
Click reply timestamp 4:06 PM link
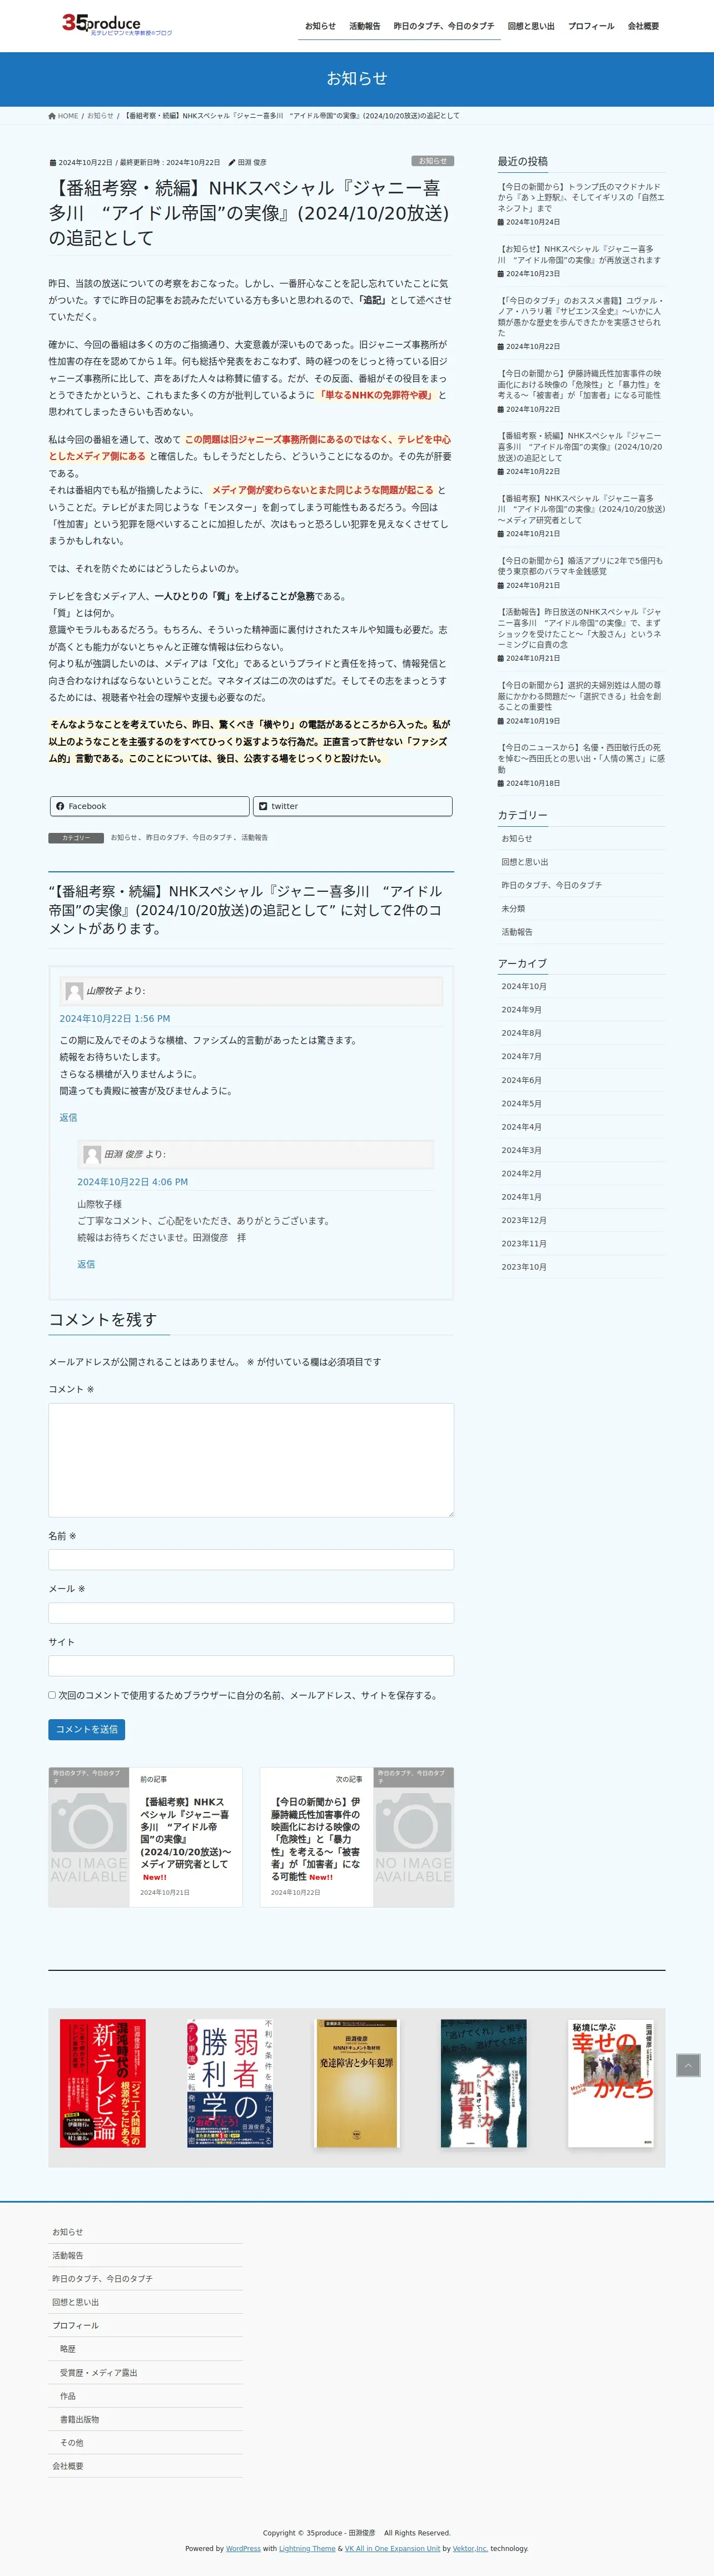point(132,1181)
